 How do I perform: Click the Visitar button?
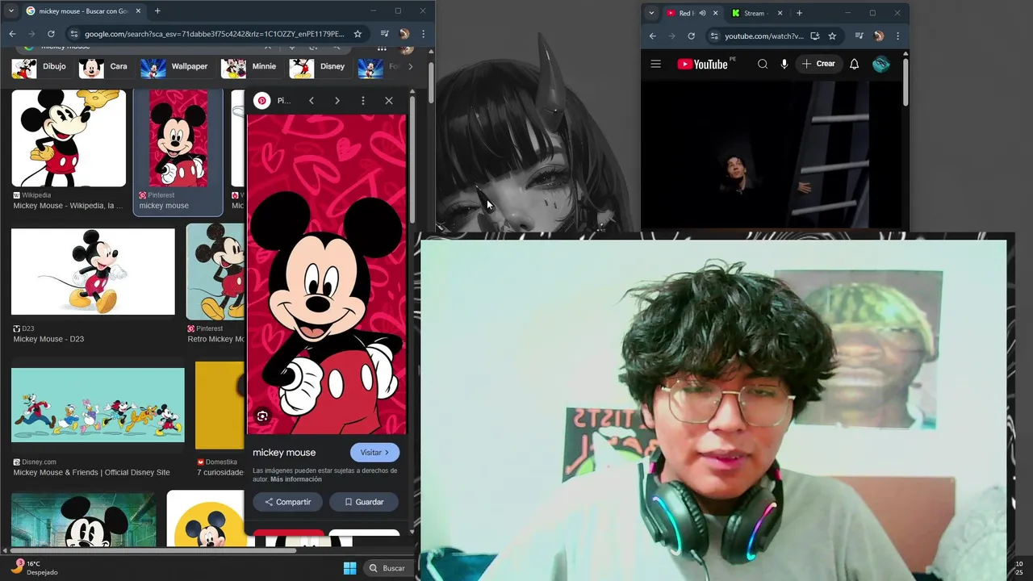(374, 453)
